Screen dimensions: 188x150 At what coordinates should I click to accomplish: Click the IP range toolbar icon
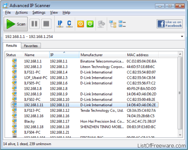click(60, 24)
